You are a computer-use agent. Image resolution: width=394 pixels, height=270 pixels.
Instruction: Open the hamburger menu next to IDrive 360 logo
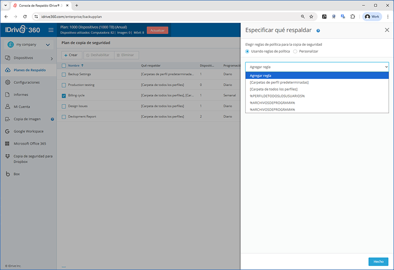click(51, 30)
